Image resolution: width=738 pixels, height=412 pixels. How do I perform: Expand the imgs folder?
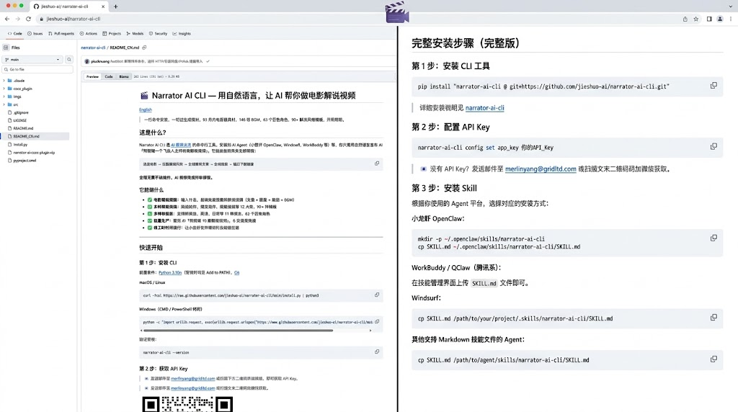(4, 97)
